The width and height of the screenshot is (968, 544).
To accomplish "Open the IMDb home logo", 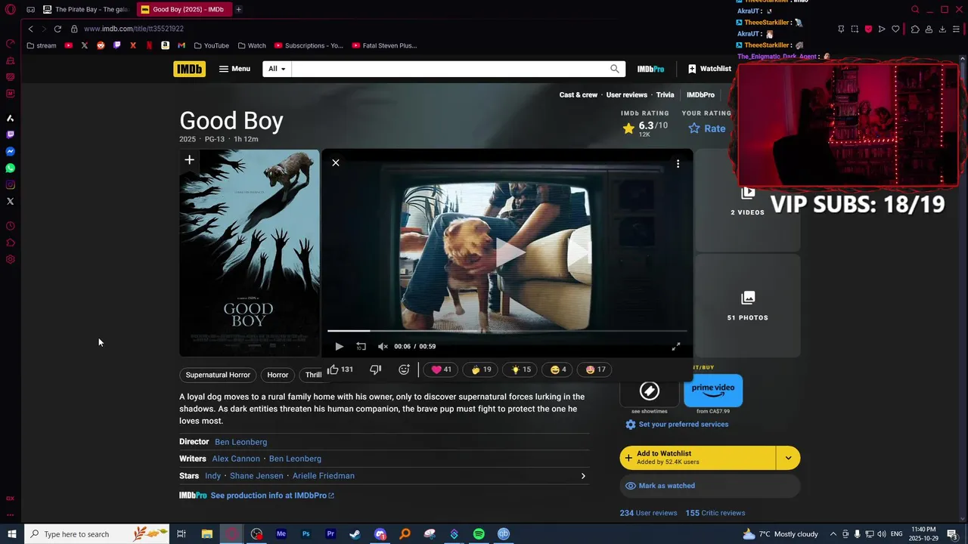I will click(189, 69).
